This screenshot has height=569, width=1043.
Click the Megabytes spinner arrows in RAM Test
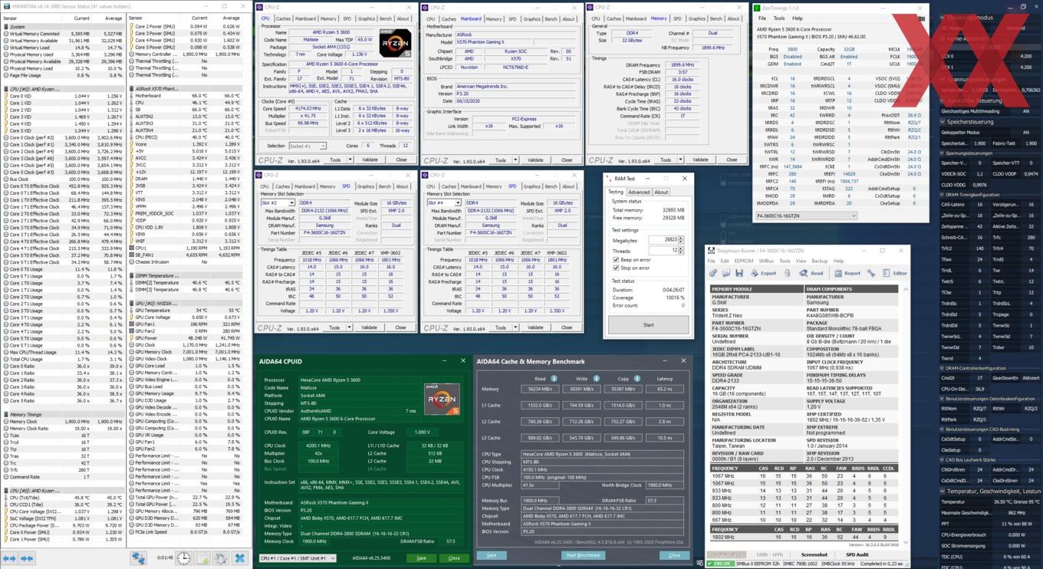682,240
